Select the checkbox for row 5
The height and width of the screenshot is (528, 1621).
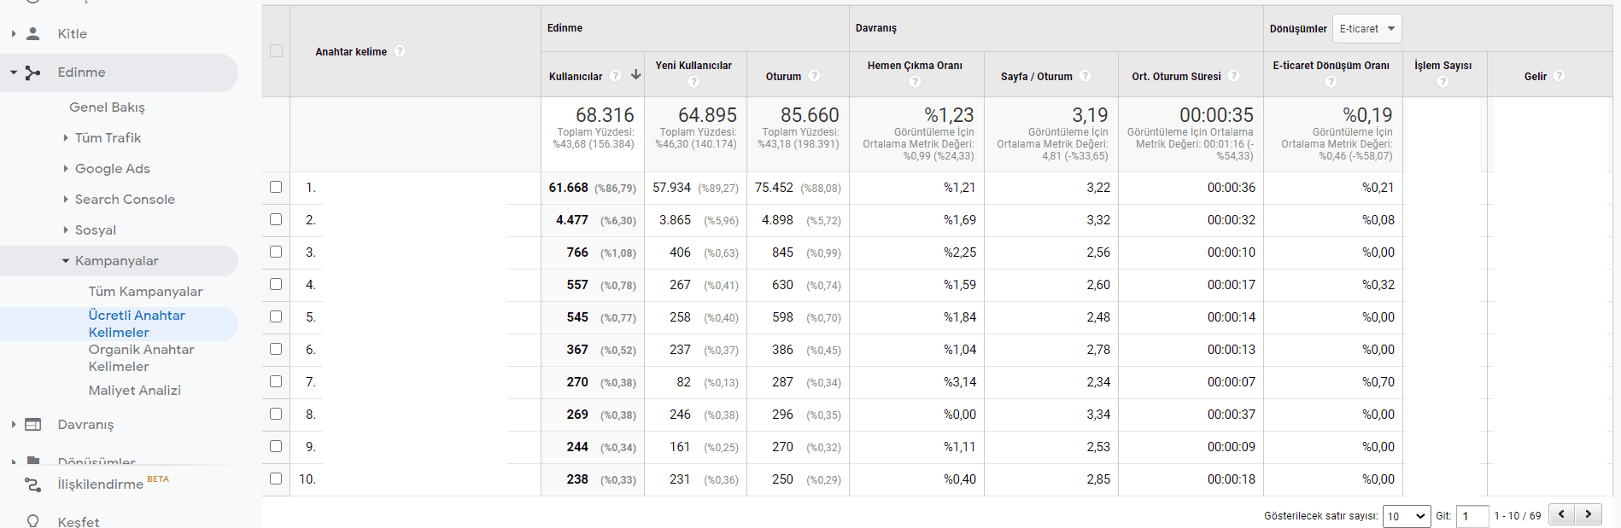click(276, 316)
